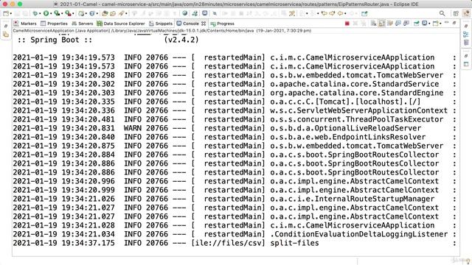The width and height of the screenshot is (472, 265).
Task: Click the Last Edit Location arrow icon
Action: click(x=324, y=13)
